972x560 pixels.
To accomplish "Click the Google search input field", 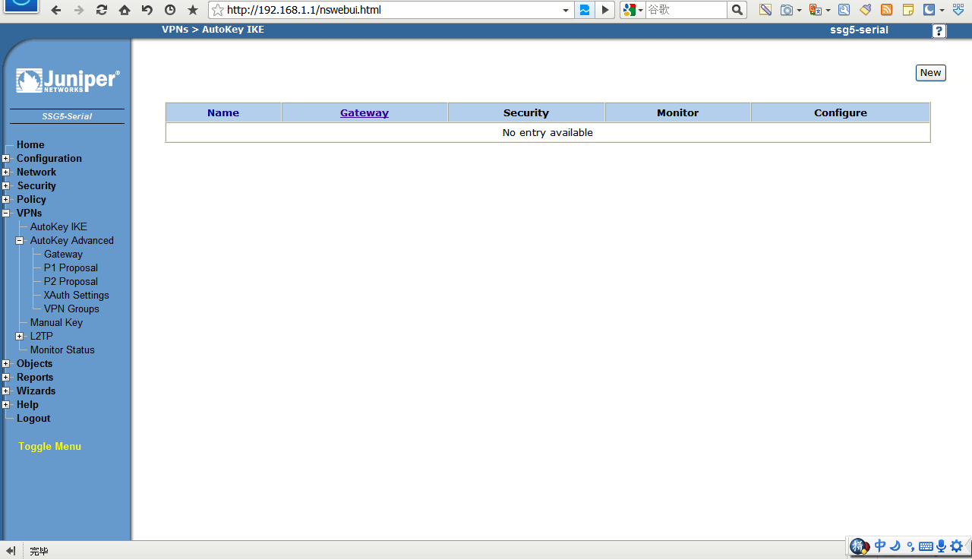I will 685,10.
